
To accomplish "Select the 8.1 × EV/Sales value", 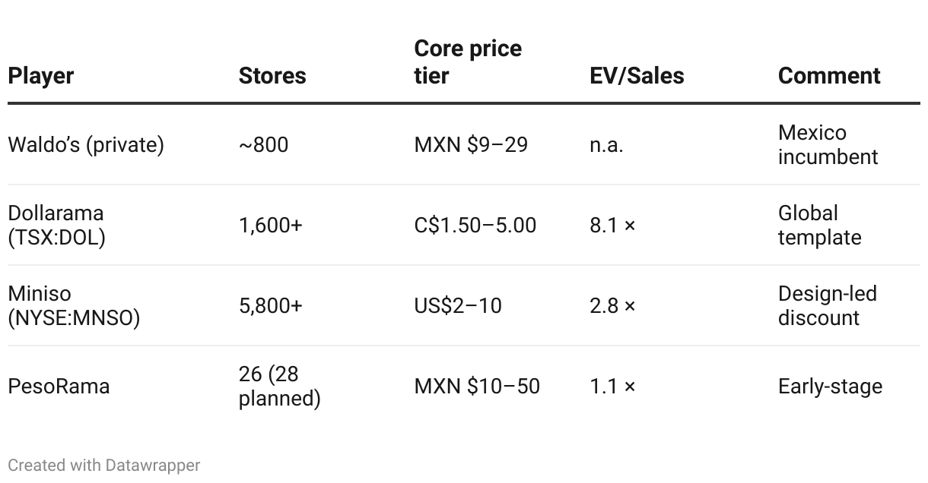I will 612,225.
